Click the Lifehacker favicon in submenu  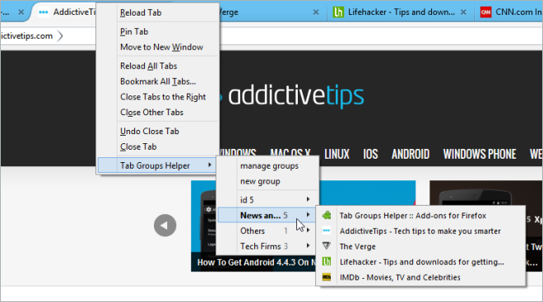(x=327, y=262)
